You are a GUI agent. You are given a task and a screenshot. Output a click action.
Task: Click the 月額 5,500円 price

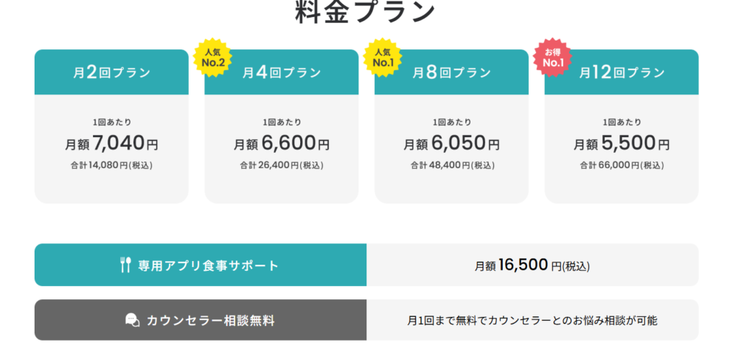pyautogui.click(x=622, y=143)
